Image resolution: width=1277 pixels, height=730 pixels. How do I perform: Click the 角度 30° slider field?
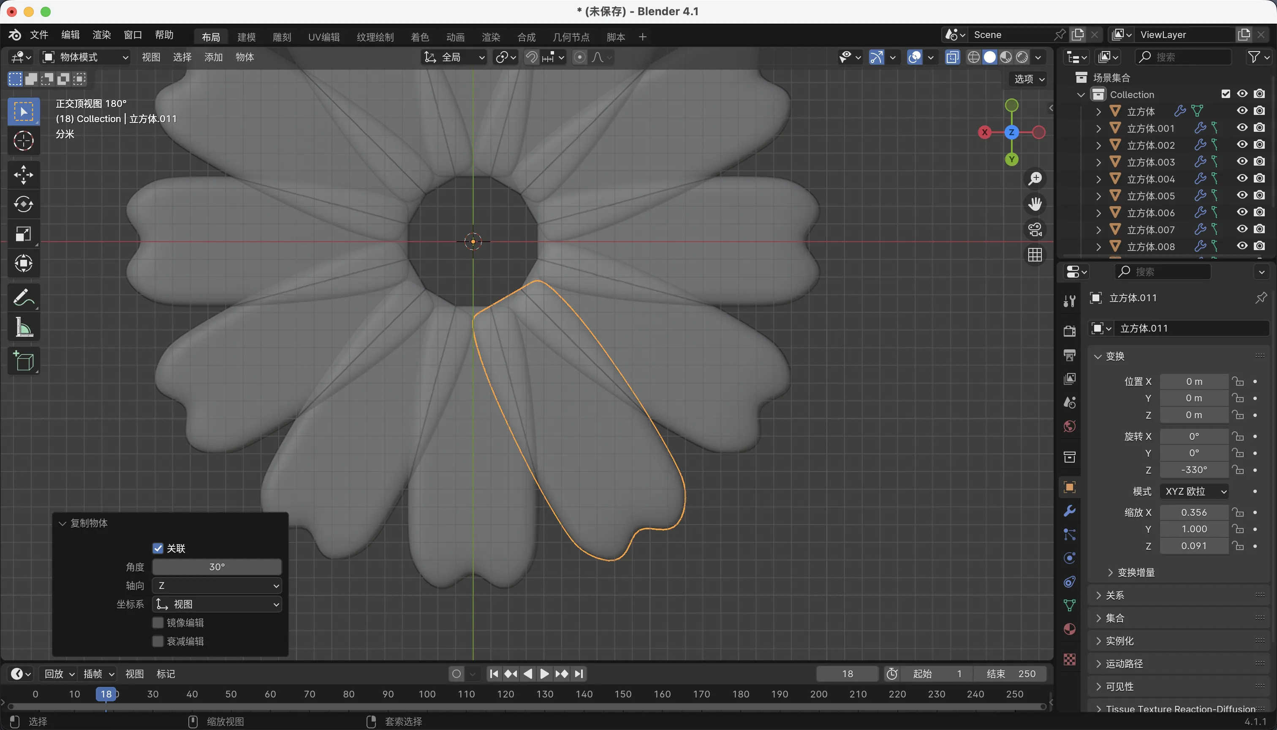[x=217, y=567]
